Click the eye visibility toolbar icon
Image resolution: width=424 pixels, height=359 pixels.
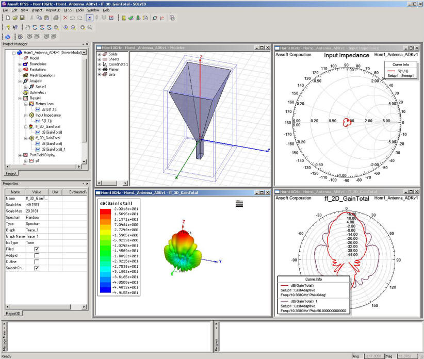point(20,37)
